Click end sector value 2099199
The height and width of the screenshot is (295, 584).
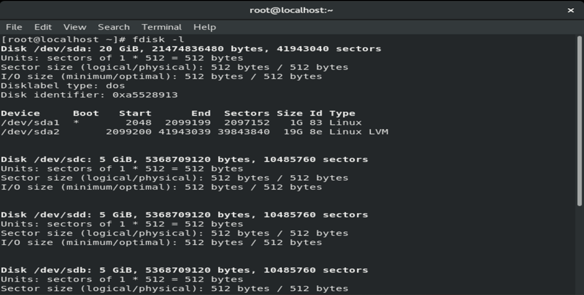188,122
